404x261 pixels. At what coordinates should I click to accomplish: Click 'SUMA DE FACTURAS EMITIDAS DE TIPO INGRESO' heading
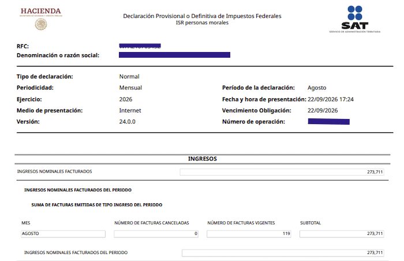[x=97, y=205]
